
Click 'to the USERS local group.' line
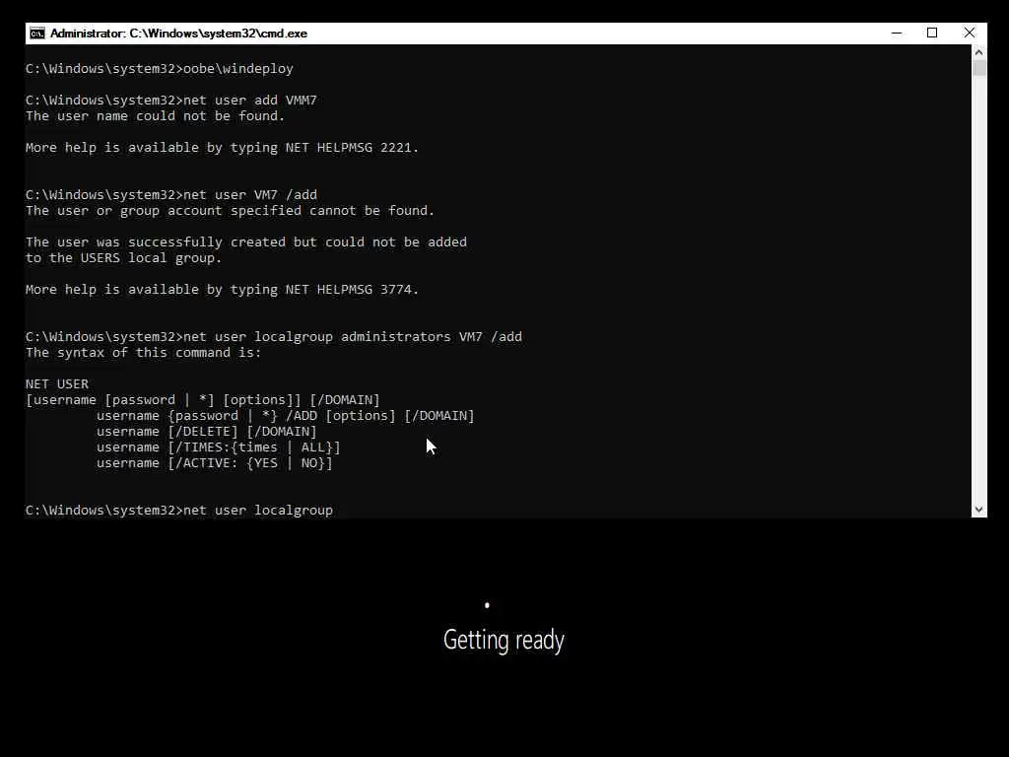(x=123, y=258)
